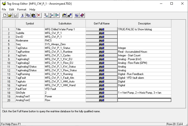Click Get Full Name binoculars for Seq row
Image resolution: width=188 pixels, height=126 pixels.
pyautogui.click(x=101, y=44)
